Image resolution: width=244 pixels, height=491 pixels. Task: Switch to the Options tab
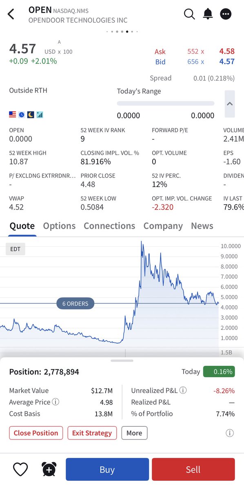tap(59, 226)
